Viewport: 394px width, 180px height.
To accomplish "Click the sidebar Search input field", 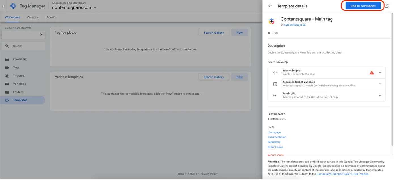I will click(28, 46).
